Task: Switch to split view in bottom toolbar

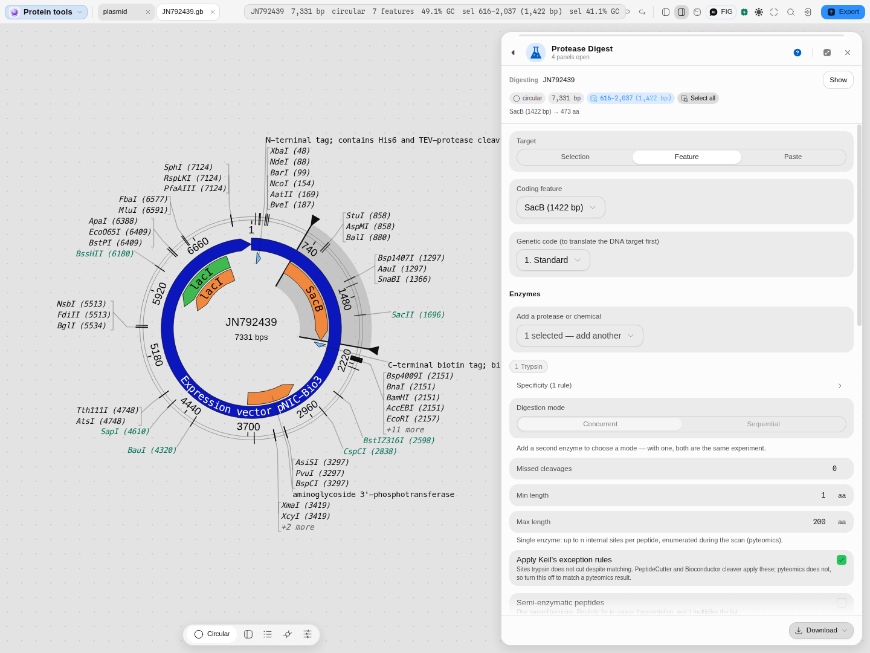Action: click(x=248, y=634)
